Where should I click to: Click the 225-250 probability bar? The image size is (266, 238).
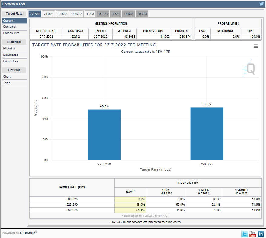[x=104, y=135]
